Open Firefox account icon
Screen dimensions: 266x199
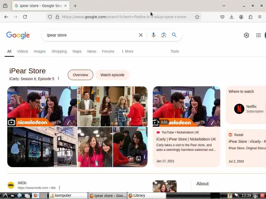coord(241,17)
